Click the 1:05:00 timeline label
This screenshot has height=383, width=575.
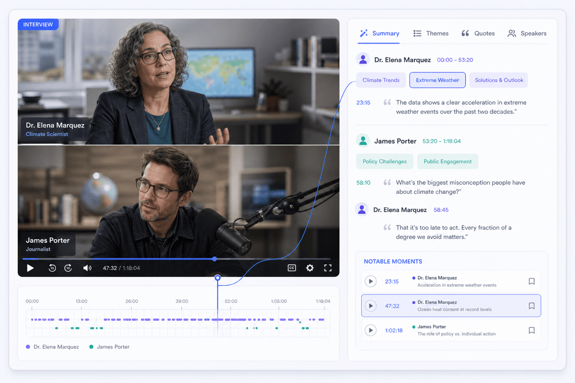click(x=279, y=301)
